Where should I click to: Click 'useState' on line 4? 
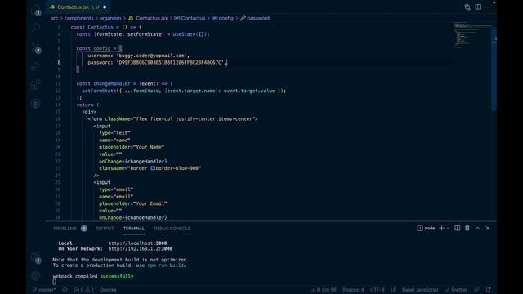pos(184,34)
